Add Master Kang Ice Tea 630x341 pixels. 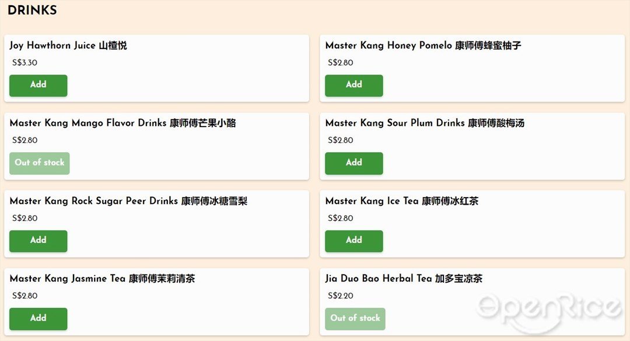pyautogui.click(x=354, y=241)
